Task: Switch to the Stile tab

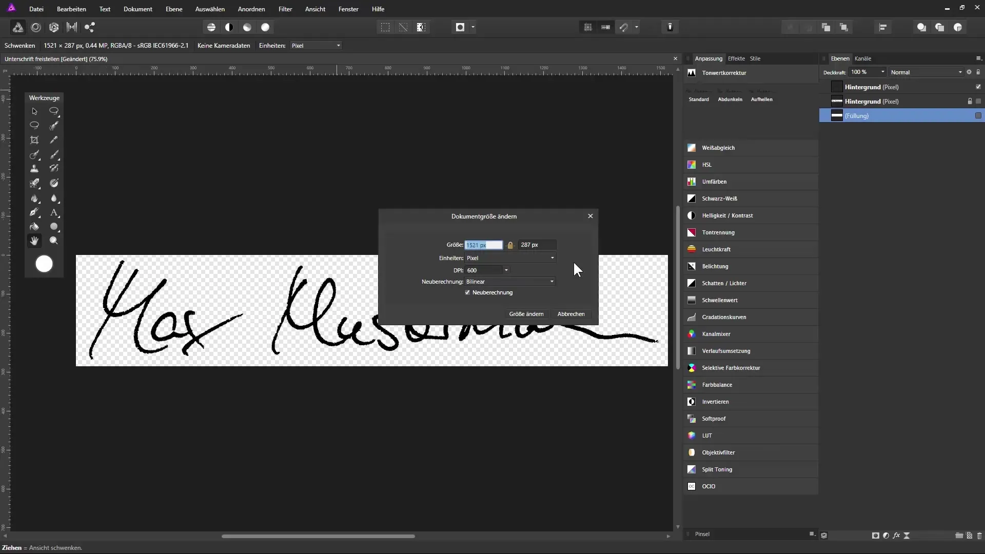Action: 755,58
